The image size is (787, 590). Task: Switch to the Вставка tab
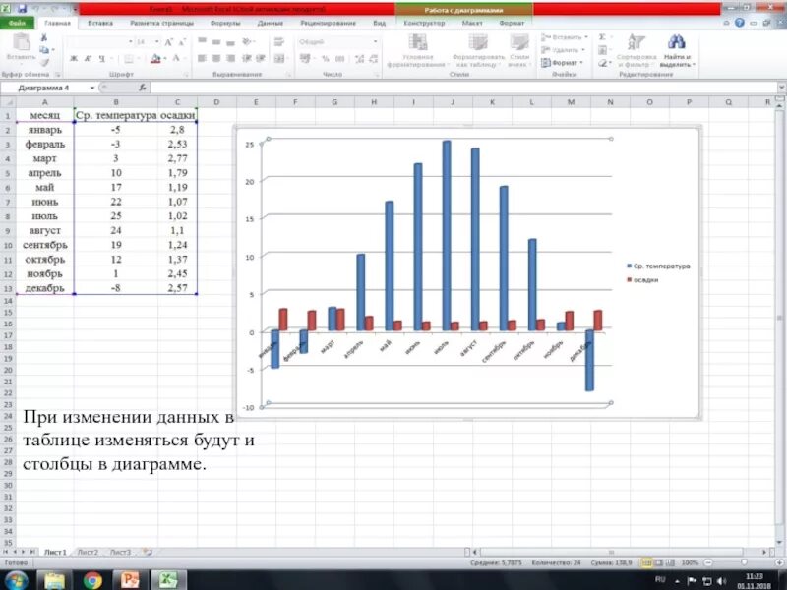(100, 23)
